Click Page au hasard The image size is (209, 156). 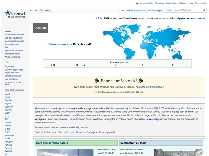[11, 44]
